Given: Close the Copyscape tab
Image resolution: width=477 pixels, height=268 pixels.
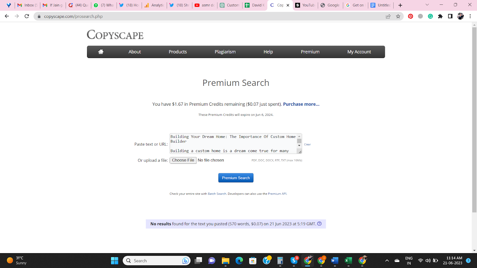Looking at the screenshot, I should click(288, 5).
